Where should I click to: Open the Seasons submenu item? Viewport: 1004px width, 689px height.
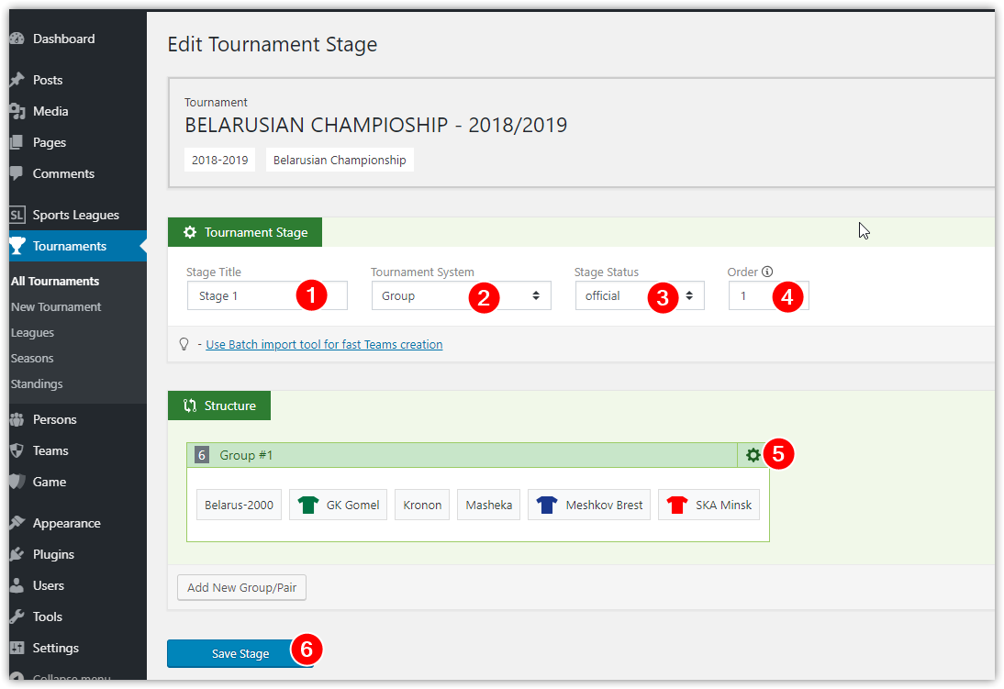tap(32, 358)
